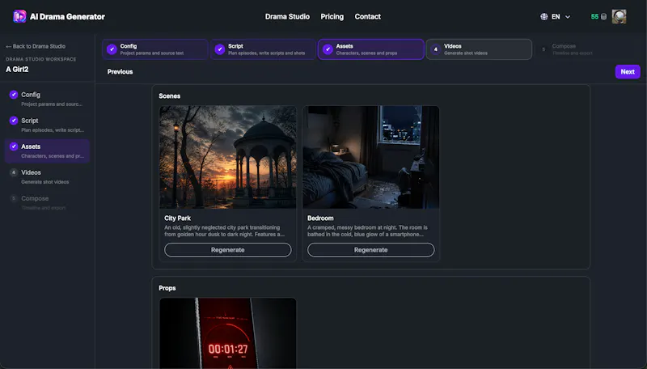Click the number 4 badge on Videos step
This screenshot has height=369, width=647.
(x=436, y=49)
